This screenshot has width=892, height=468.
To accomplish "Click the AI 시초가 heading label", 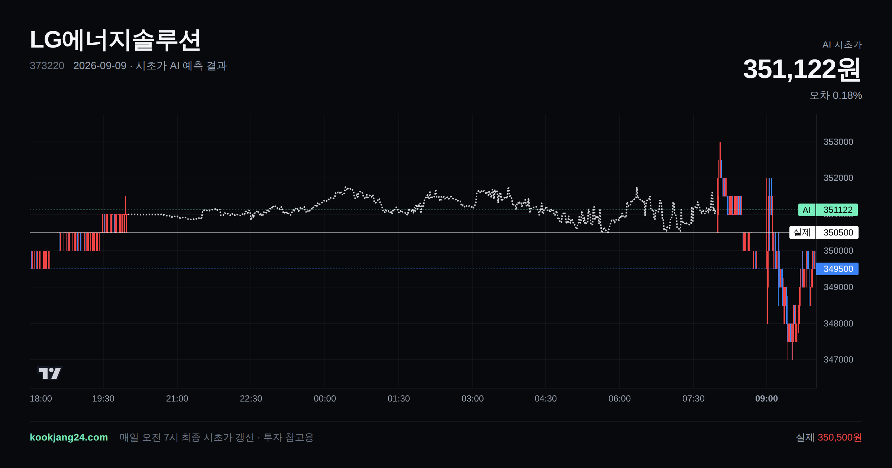I will [x=842, y=45].
